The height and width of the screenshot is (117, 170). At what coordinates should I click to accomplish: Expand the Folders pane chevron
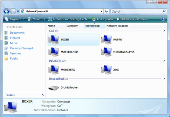[43, 95]
